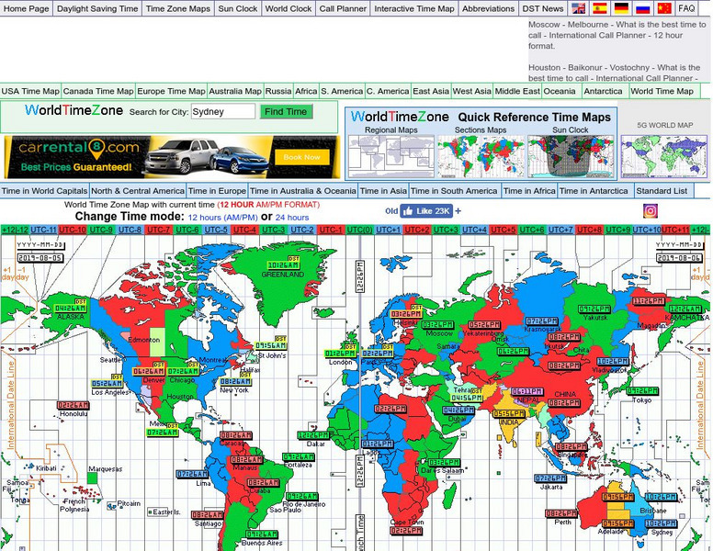Click the UK flag language icon
The height and width of the screenshot is (551, 713).
click(x=579, y=8)
